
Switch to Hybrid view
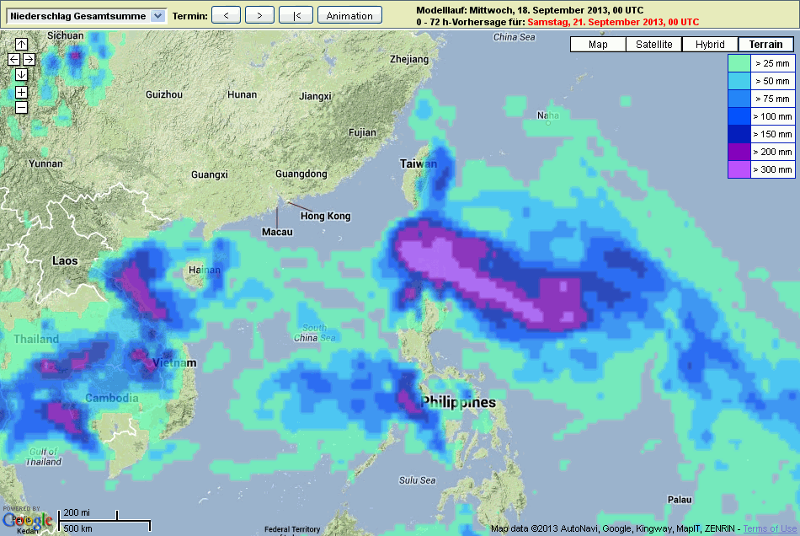tap(710, 45)
